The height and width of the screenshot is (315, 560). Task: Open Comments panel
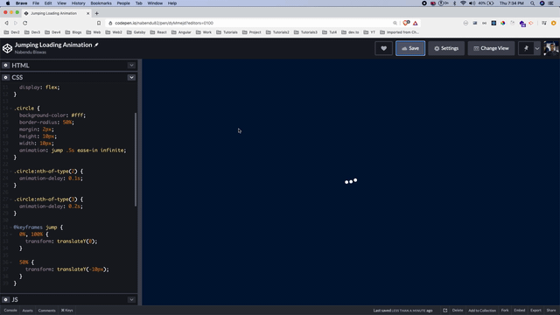[46, 311]
